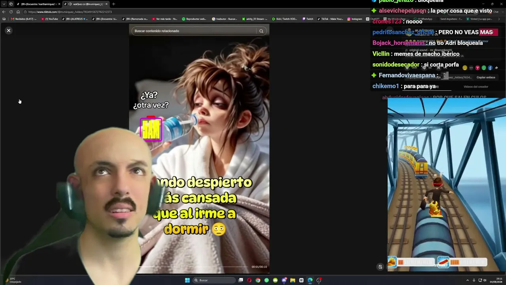Click the microphone icon in system tray

pos(474,280)
